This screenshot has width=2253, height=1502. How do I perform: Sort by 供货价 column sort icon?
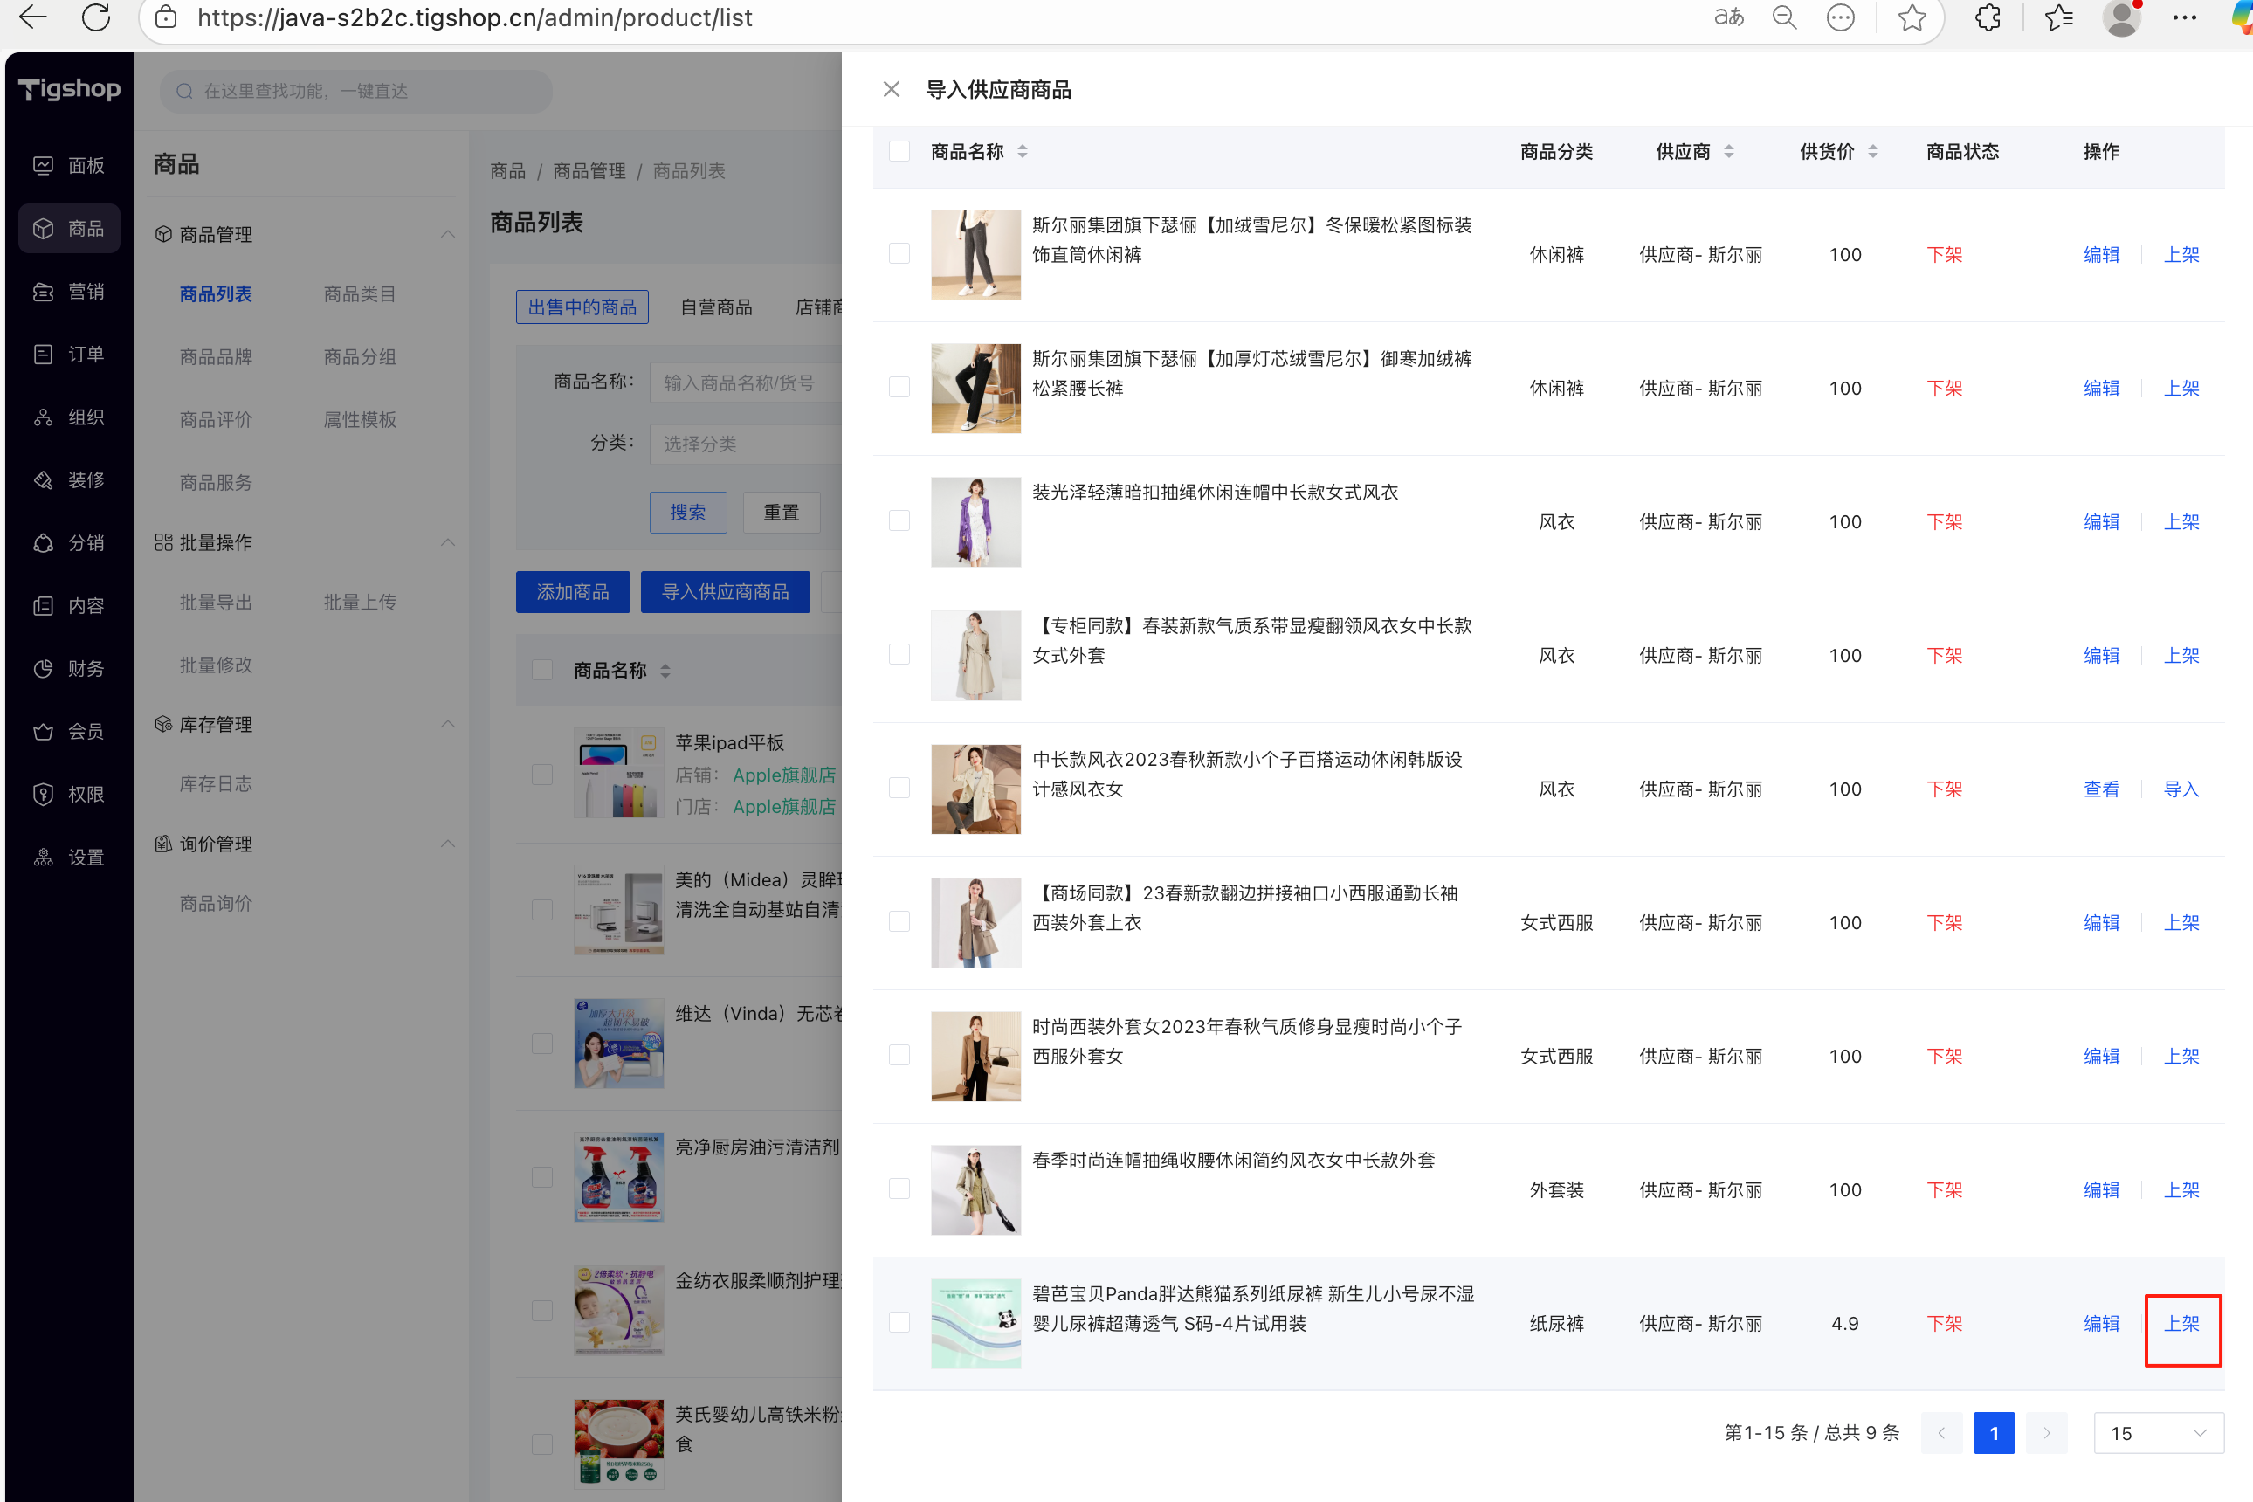click(x=1873, y=151)
